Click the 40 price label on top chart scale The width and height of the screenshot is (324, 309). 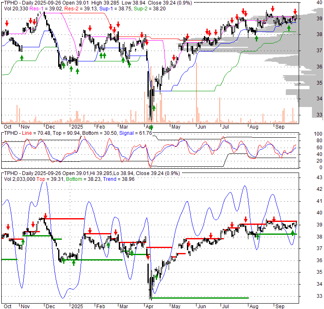pyautogui.click(x=319, y=2)
